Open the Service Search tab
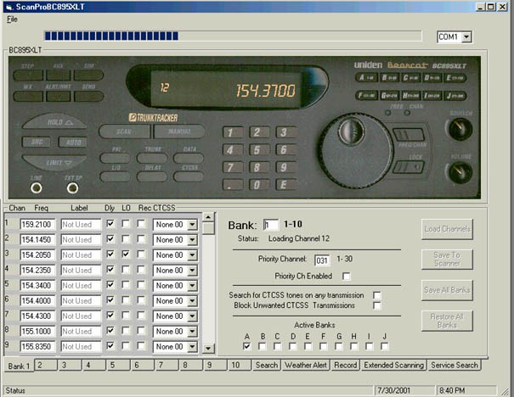This screenshot has height=397, width=514. [455, 365]
